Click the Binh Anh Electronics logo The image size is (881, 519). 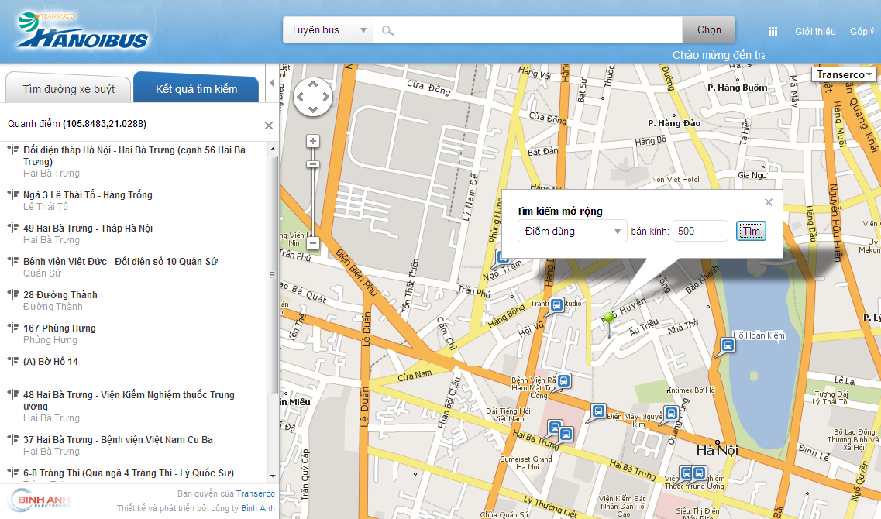[x=40, y=500]
